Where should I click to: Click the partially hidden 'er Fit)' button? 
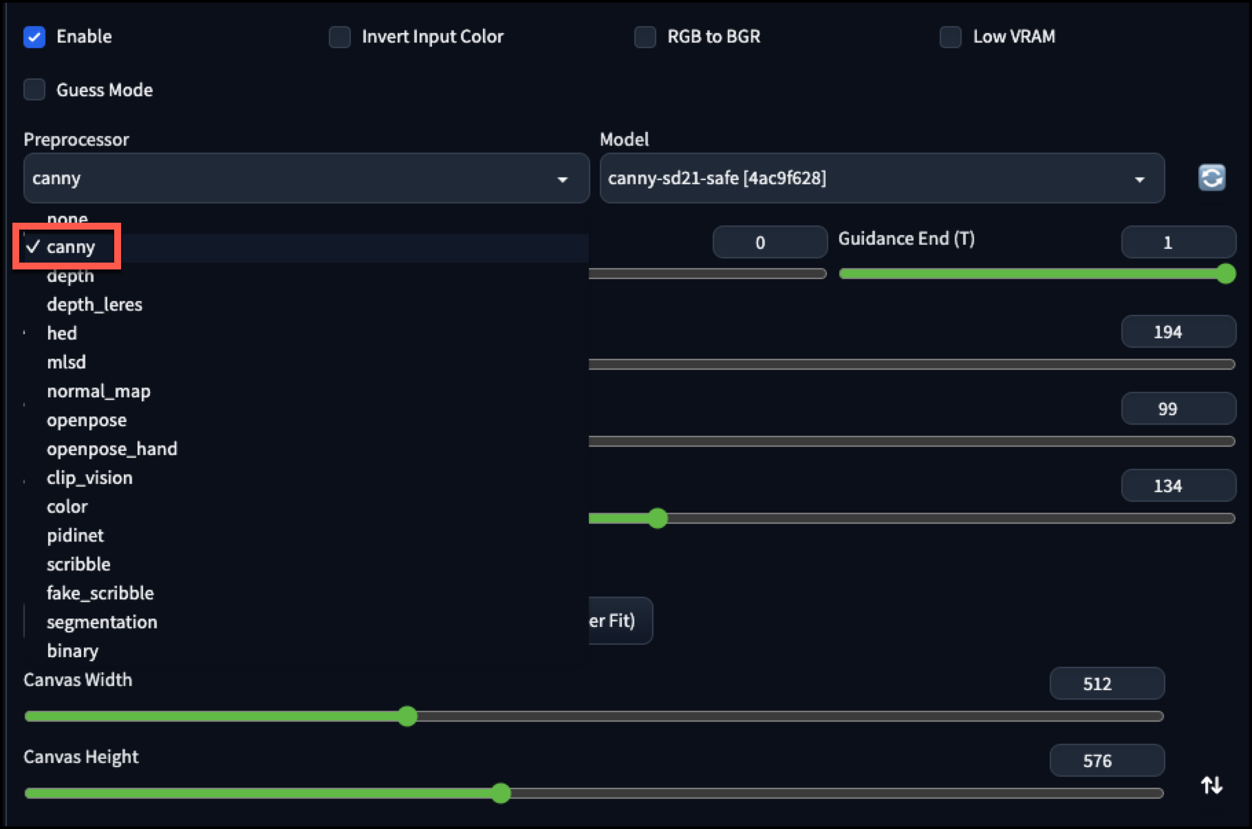[620, 621]
